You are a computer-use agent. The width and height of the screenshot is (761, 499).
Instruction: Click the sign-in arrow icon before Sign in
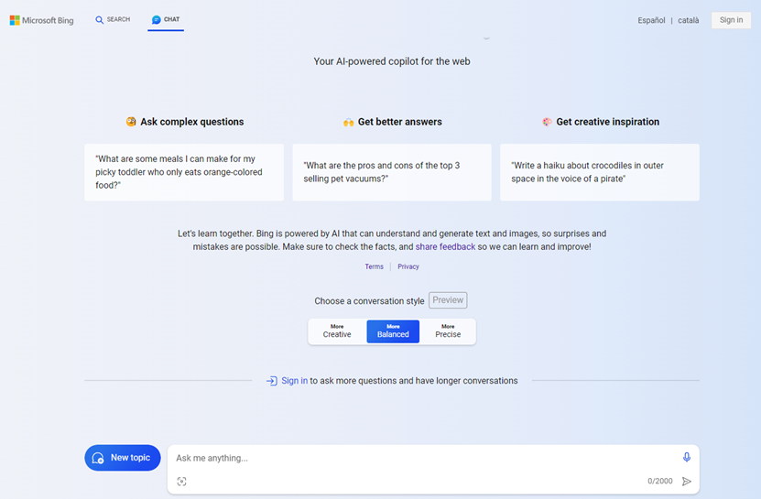coord(272,381)
